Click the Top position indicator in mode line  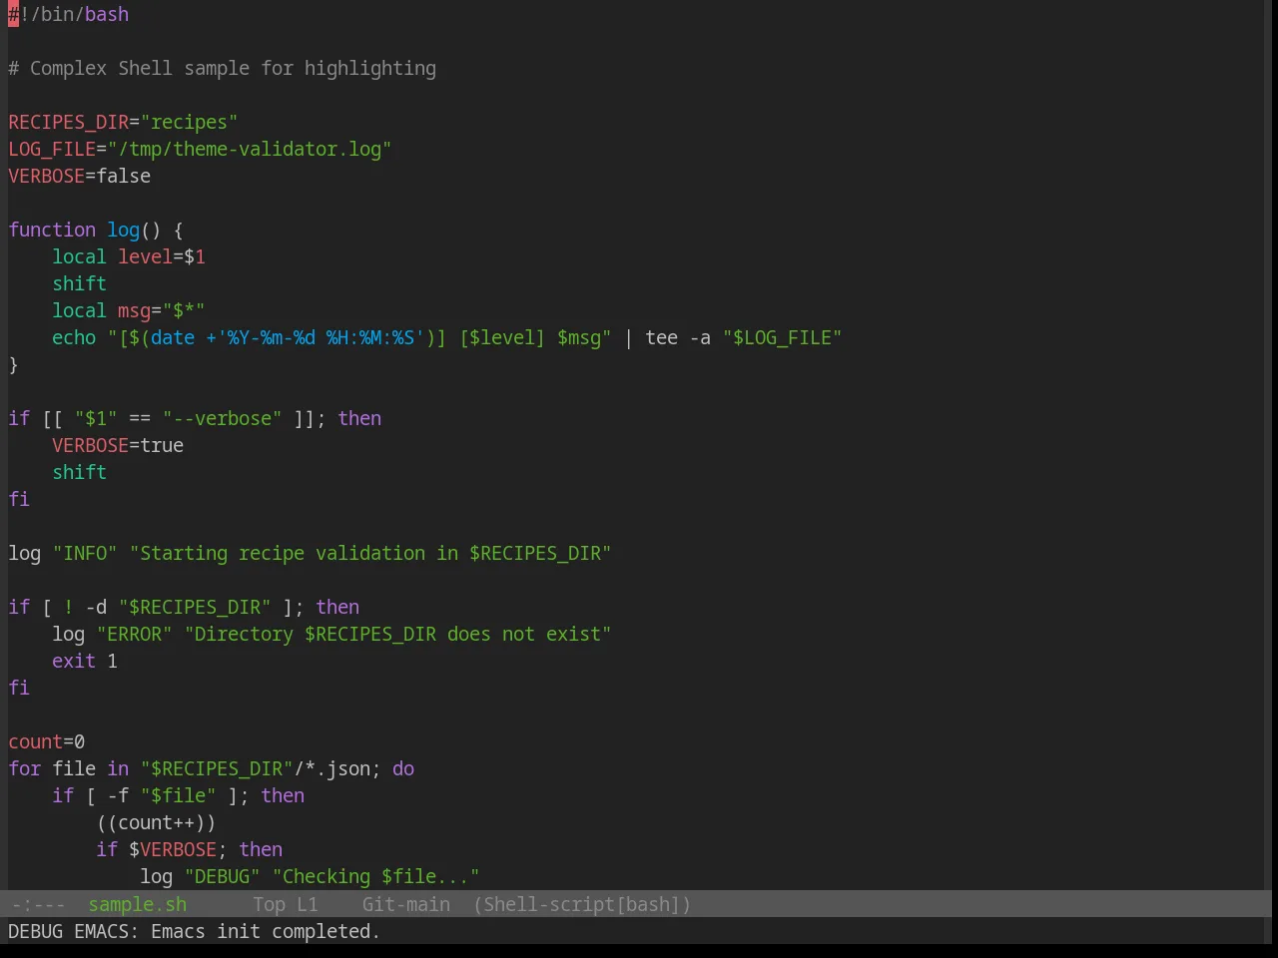coord(269,904)
